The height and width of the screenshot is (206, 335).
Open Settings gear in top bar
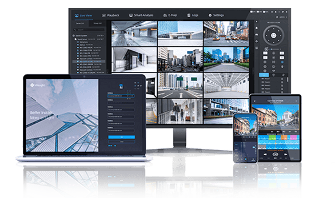(x=210, y=15)
